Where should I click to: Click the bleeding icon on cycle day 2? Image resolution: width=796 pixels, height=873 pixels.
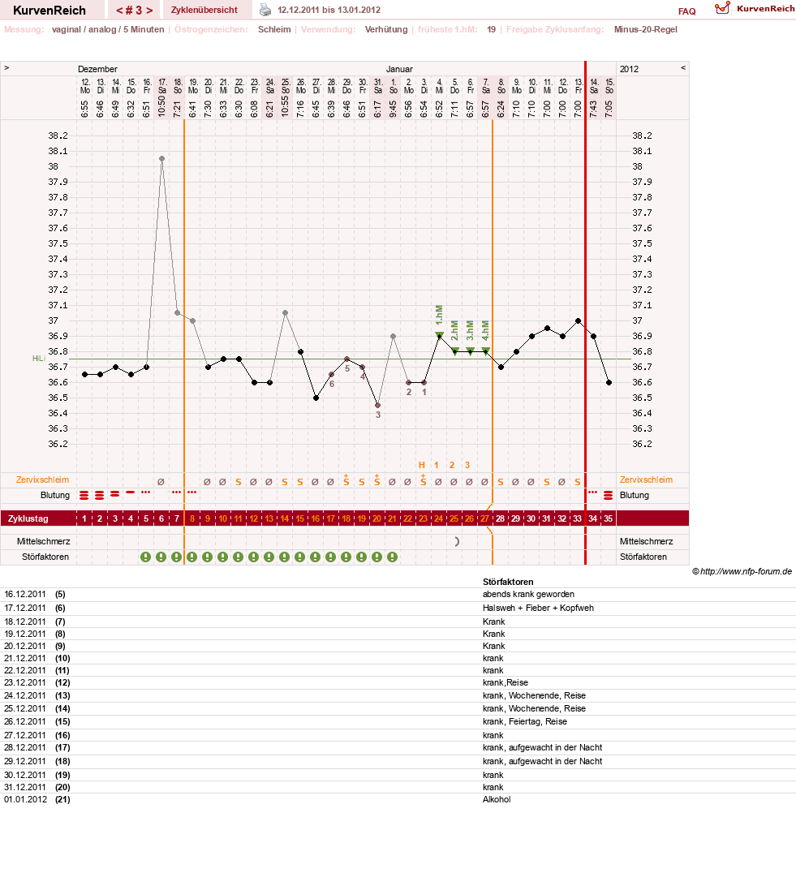tap(100, 495)
